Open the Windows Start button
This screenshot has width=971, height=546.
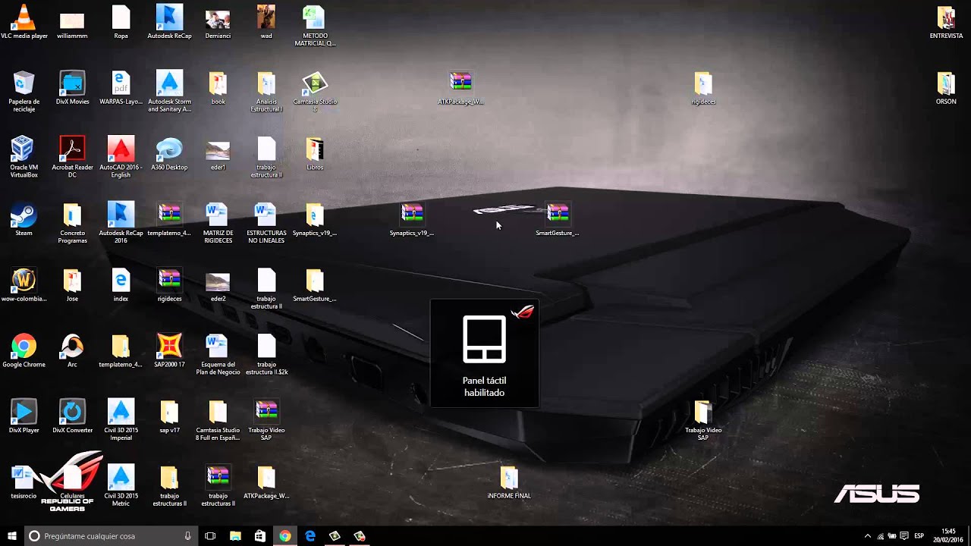coord(12,536)
